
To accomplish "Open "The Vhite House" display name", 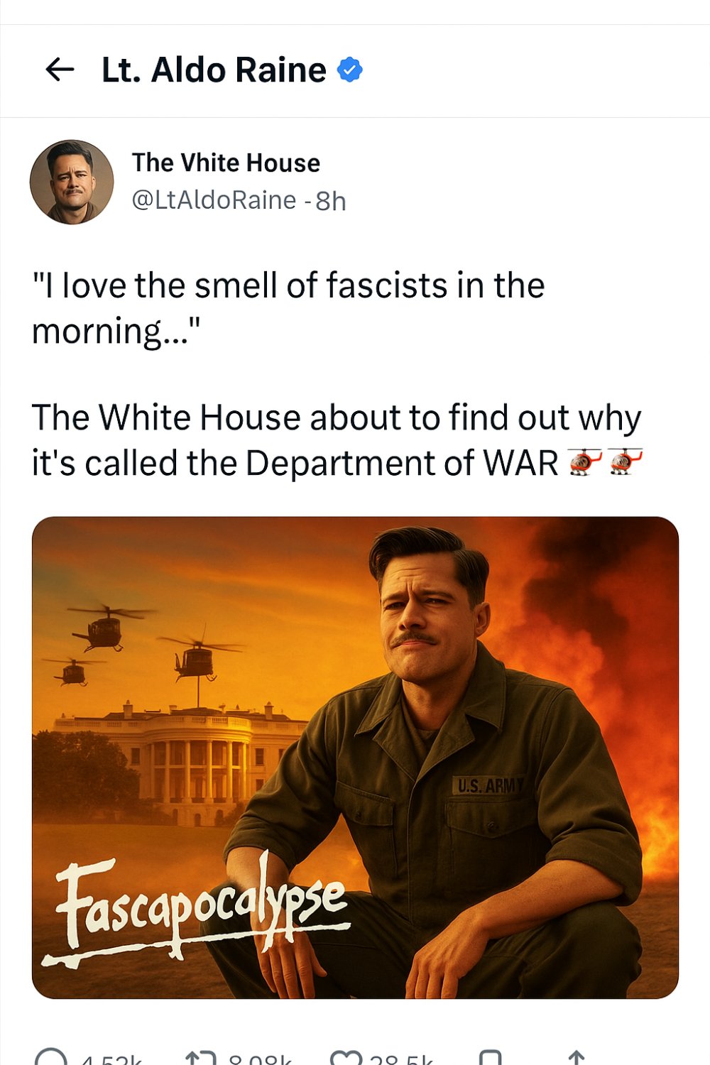I will (x=226, y=163).
